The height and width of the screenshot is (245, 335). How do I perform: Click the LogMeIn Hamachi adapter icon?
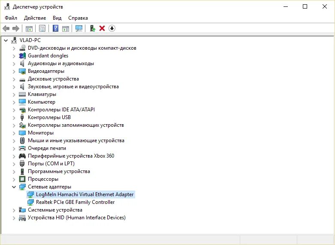coord(30,194)
